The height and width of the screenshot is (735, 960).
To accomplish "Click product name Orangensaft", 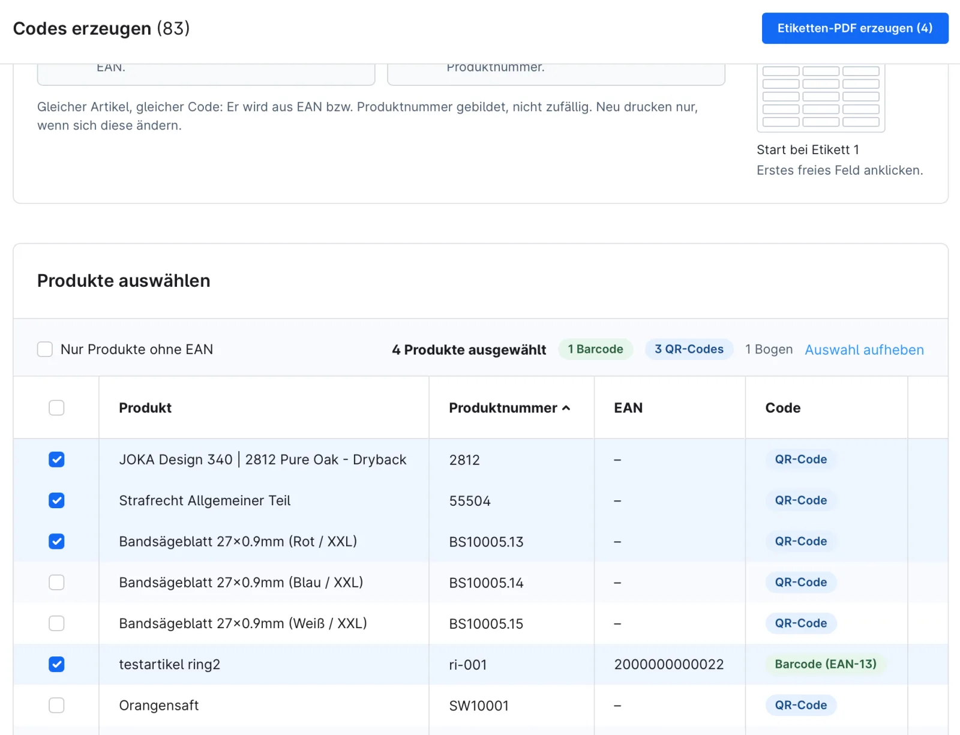I will [x=158, y=706].
